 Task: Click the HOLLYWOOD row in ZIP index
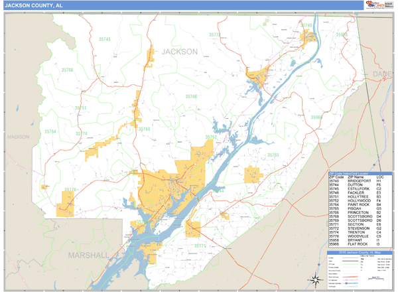click(360, 200)
